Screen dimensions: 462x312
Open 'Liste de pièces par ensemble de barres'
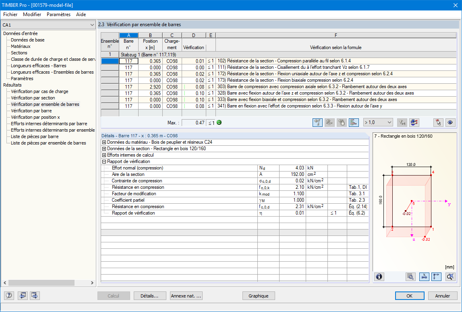[x=49, y=143]
